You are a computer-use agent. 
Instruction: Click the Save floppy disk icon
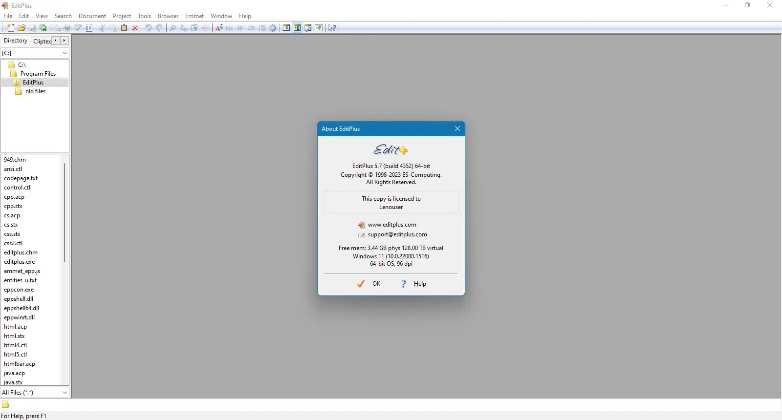tap(32, 28)
